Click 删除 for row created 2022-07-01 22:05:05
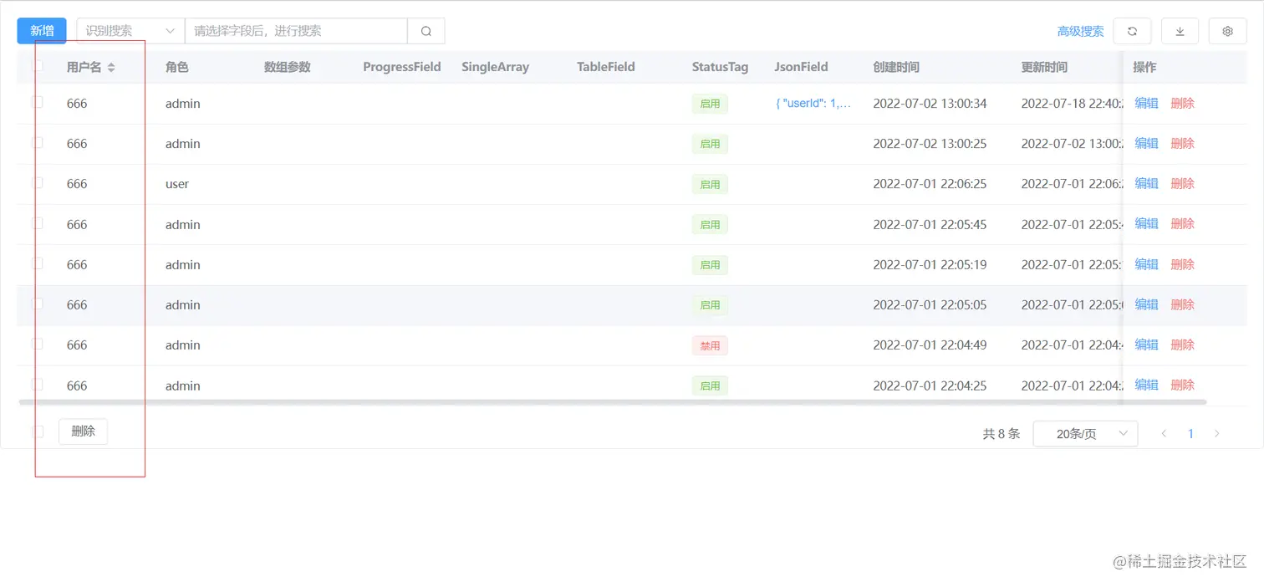Image resolution: width=1264 pixels, height=587 pixels. (x=1182, y=304)
